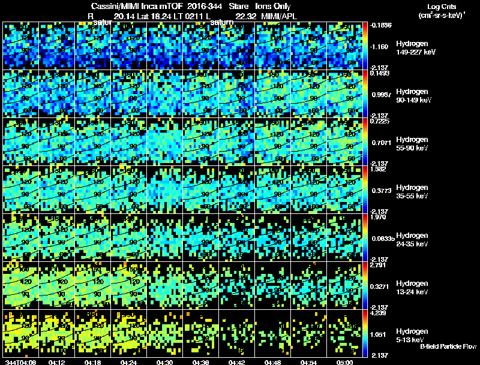
Task: Click the color bar beside Hydrogen 149-227 keV
Action: pyautogui.click(x=365, y=46)
